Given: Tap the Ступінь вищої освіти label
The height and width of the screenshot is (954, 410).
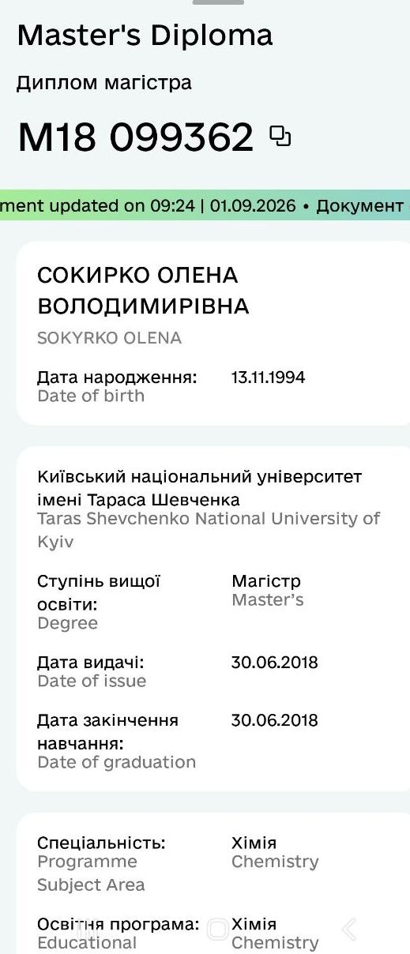Looking at the screenshot, I should tap(99, 592).
